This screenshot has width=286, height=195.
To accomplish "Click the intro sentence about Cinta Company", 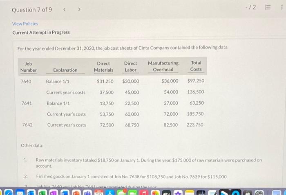I will click(x=123, y=48).
